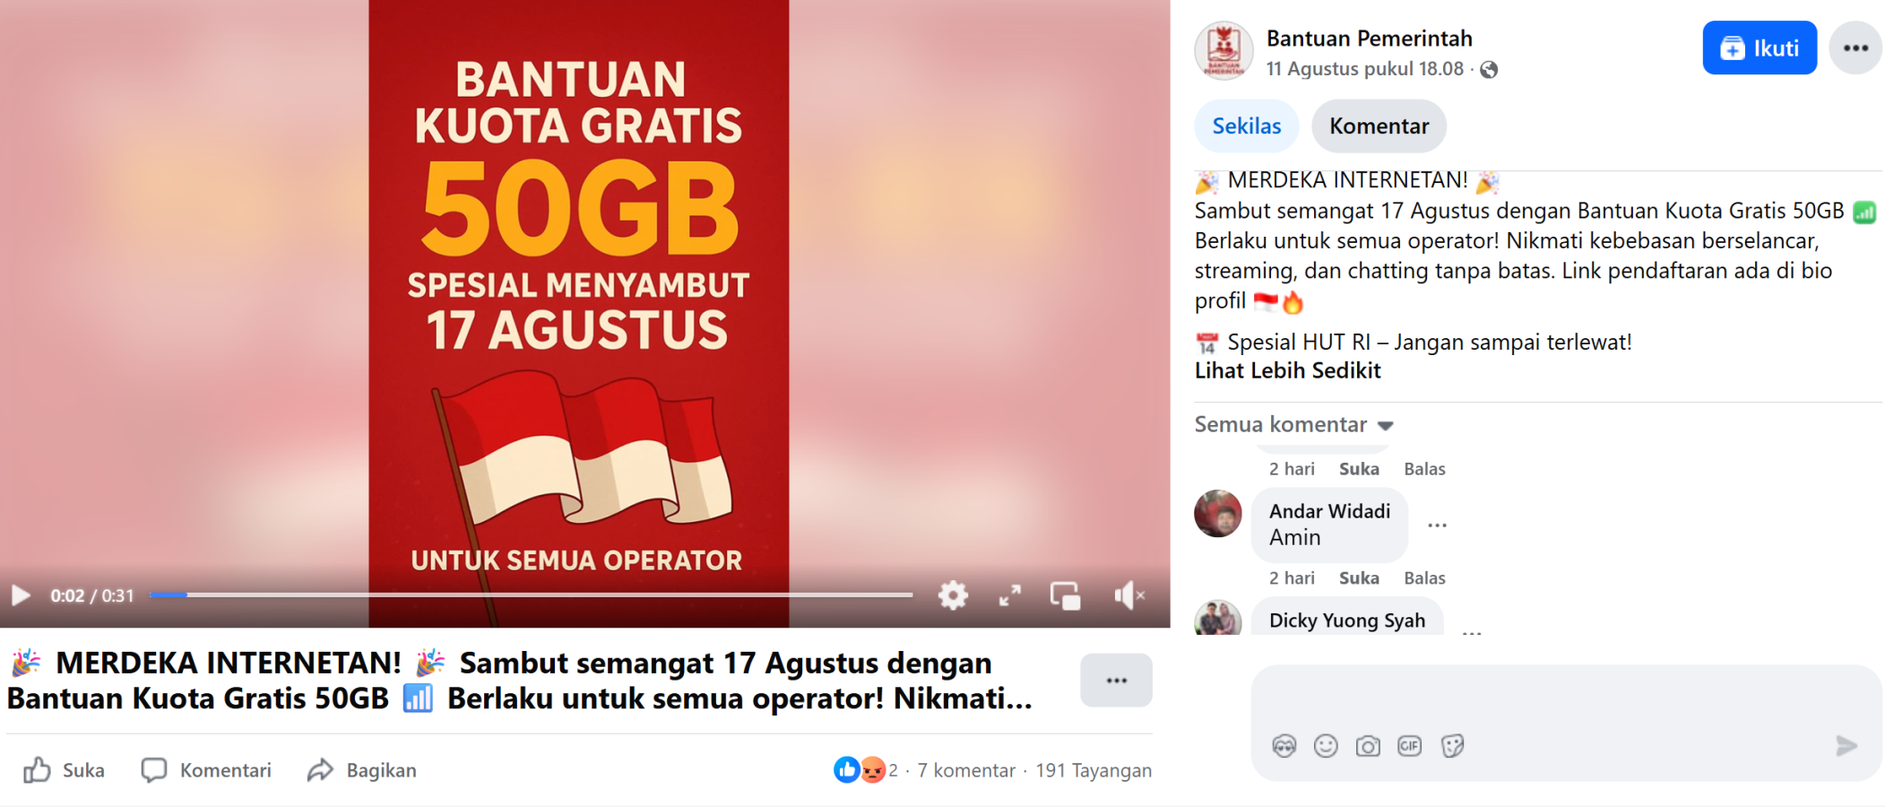Open post options menu beside Ikuti
Viewport: 1885px width, 807px height.
1855,48
